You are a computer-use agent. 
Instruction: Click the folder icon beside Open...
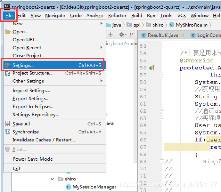tap(8, 32)
